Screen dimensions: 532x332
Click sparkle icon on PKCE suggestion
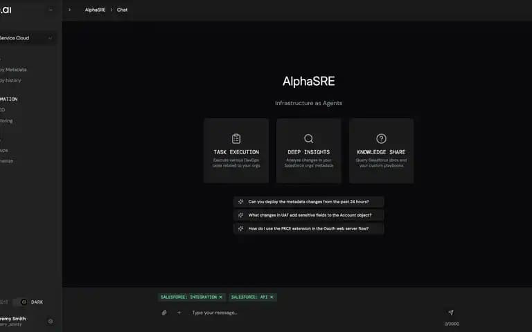pos(240,229)
